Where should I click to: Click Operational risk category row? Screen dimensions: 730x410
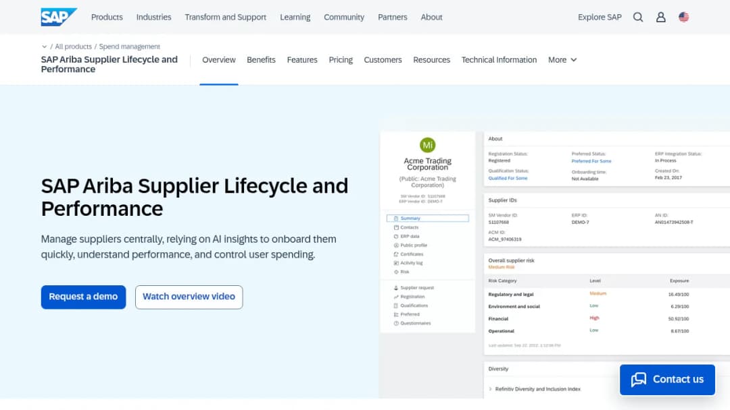(605, 331)
